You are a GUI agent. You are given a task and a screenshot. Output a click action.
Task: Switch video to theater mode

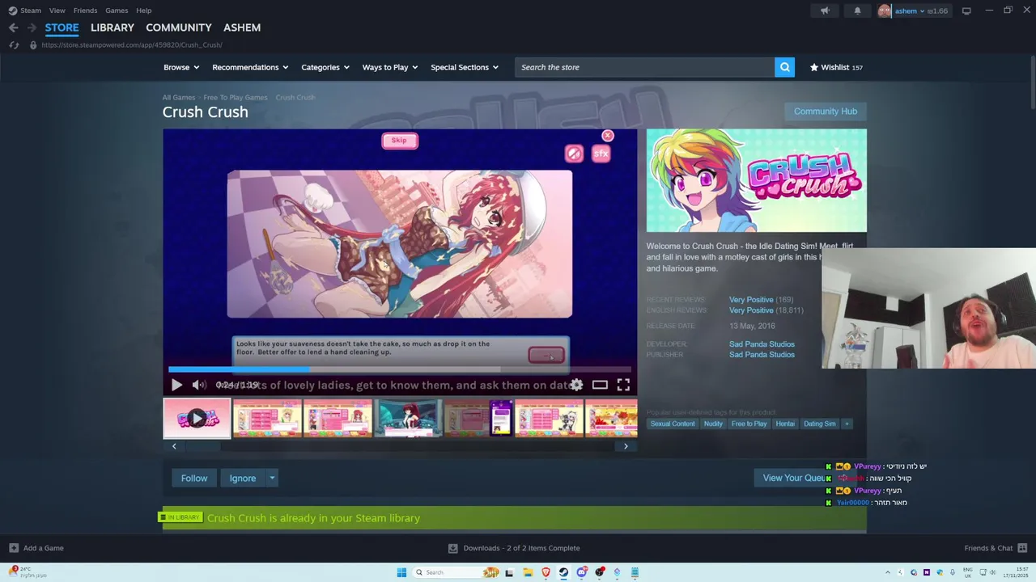point(600,386)
